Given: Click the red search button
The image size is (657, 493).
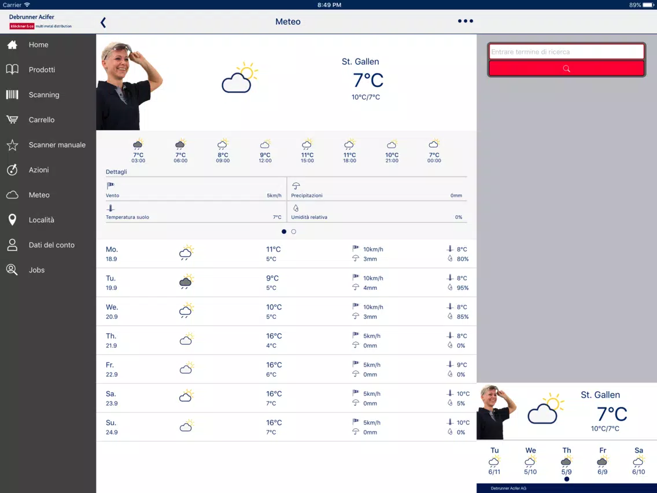Looking at the screenshot, I should [566, 69].
